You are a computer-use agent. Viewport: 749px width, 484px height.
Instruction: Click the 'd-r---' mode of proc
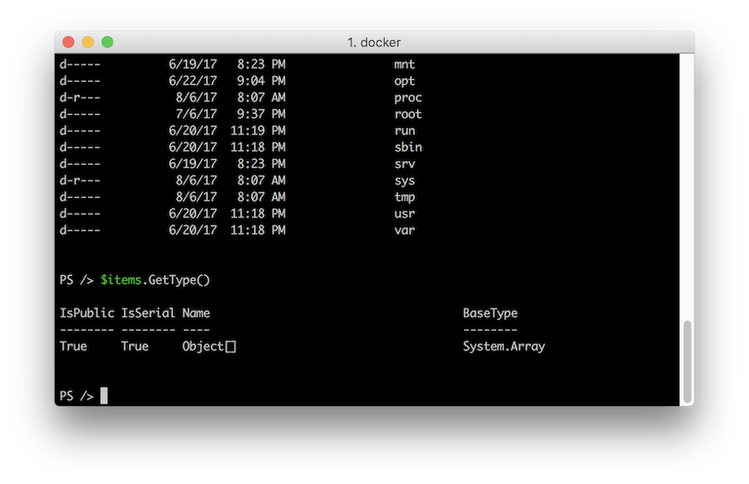coord(80,98)
